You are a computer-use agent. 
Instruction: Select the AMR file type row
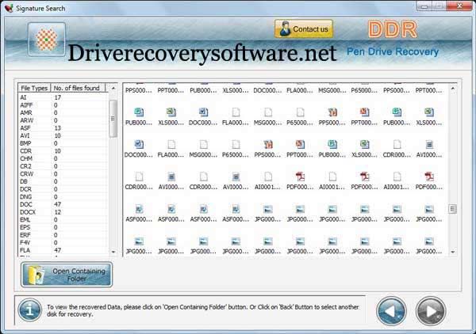click(x=63, y=112)
